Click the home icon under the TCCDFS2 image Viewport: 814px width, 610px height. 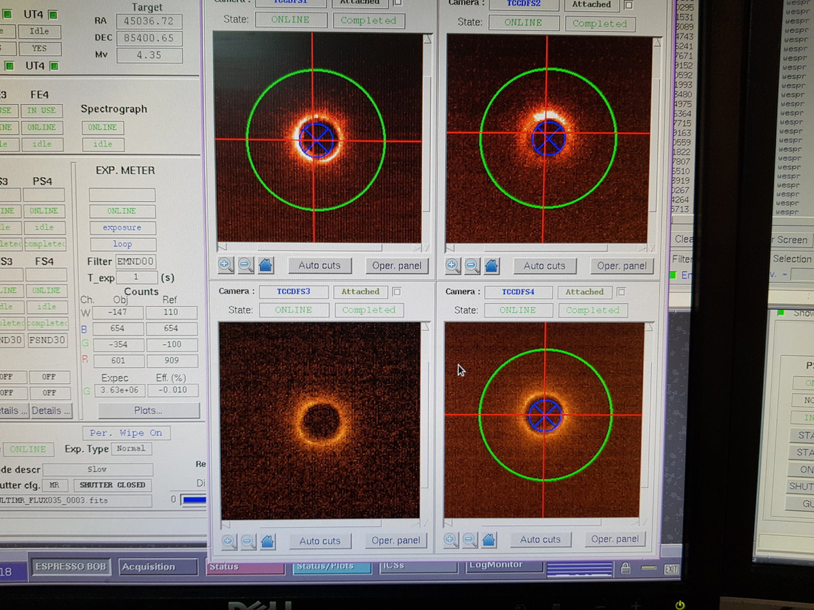[492, 266]
